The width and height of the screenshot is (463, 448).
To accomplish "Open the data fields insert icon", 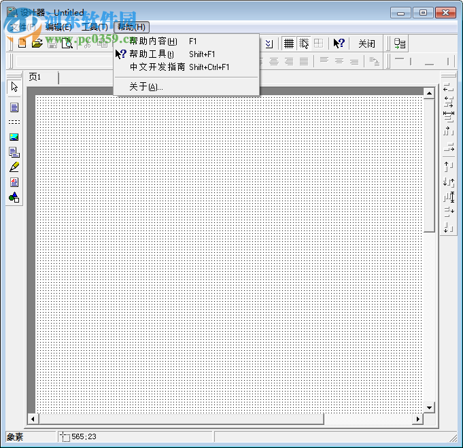I will click(x=400, y=44).
